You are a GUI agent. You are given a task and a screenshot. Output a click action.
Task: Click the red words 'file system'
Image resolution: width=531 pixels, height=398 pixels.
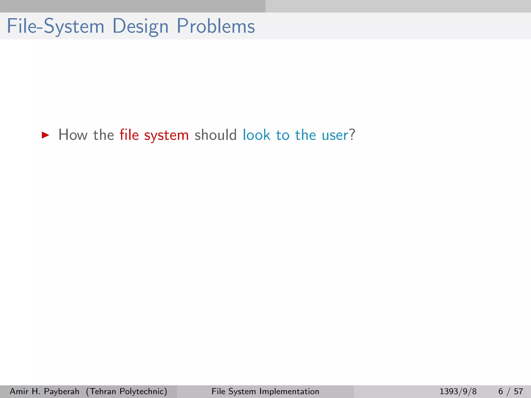(154, 135)
